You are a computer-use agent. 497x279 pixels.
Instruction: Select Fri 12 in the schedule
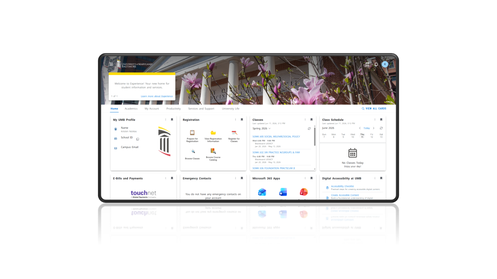(x=372, y=136)
